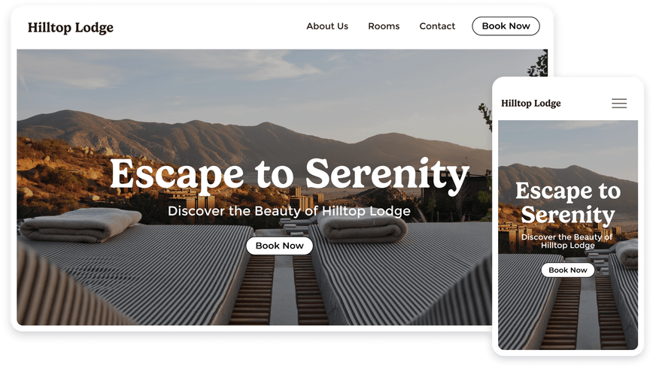
Task: Open the About Us nav link
Action: click(x=327, y=26)
